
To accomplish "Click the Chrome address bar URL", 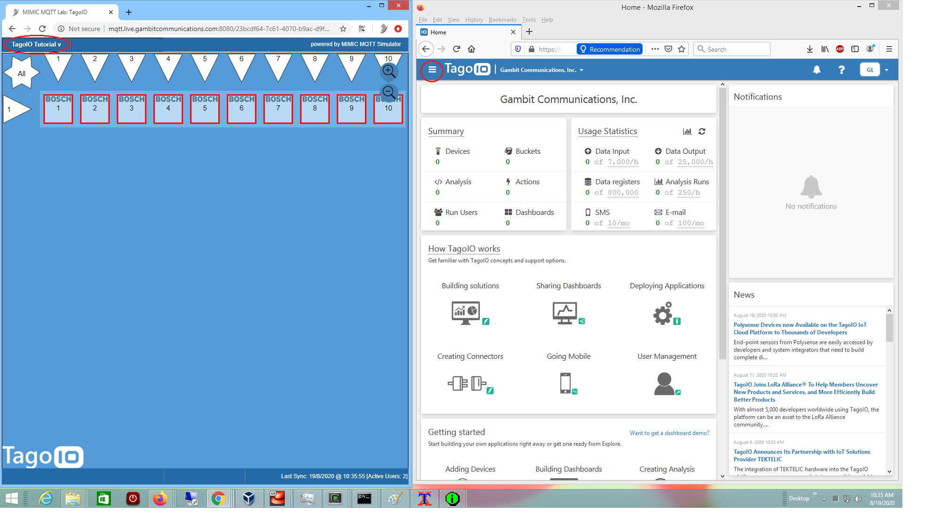I will click(219, 29).
